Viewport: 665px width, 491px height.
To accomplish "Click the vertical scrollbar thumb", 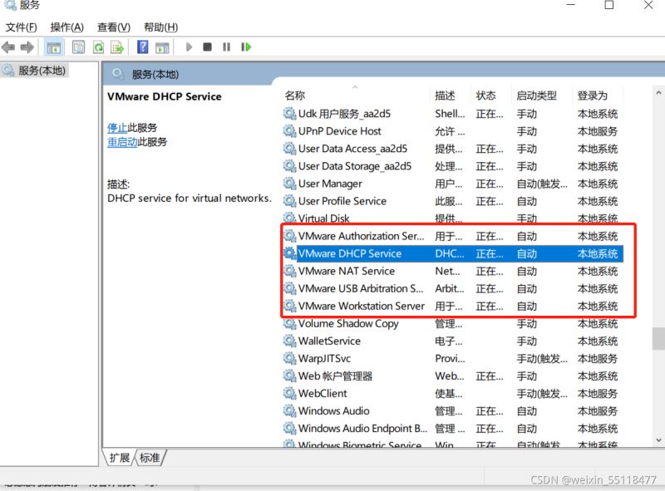I will click(x=658, y=338).
